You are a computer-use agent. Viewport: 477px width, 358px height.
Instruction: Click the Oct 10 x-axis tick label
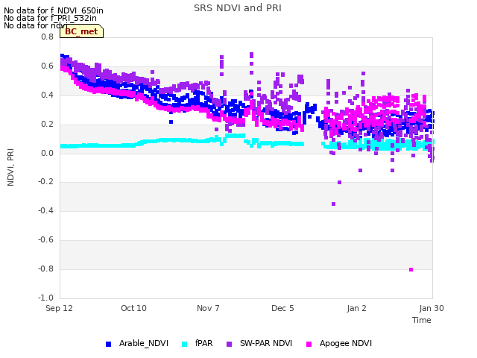[133, 308]
